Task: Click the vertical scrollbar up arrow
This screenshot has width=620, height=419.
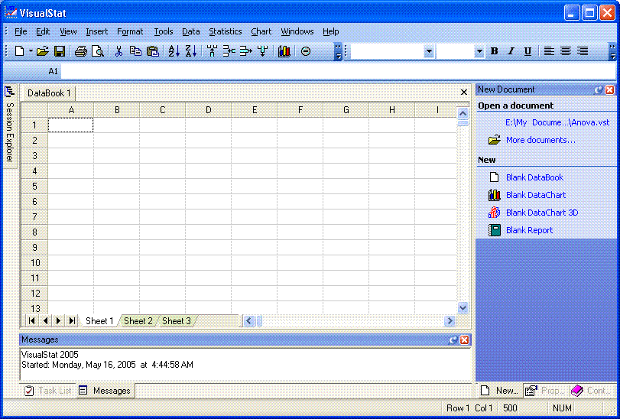Action: click(463, 113)
